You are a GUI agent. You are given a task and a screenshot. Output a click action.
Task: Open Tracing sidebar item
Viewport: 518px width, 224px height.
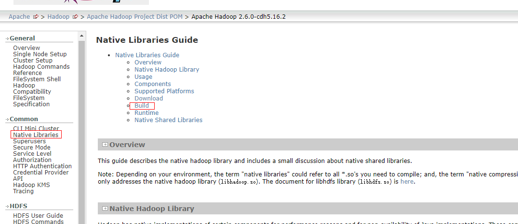(23, 191)
